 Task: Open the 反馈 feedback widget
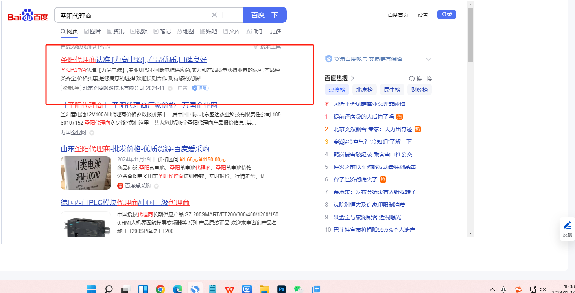coord(567,229)
